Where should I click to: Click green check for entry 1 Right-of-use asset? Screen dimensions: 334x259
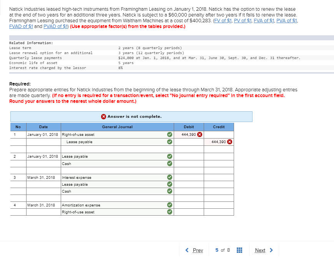169,134
